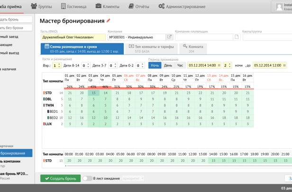
Task: Click the Создать бронь green button
Action: (x=60, y=179)
